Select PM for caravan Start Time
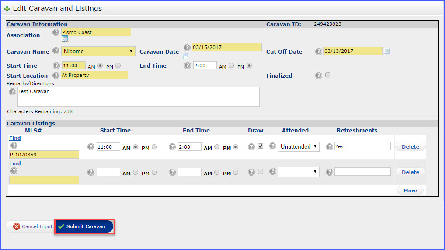Screen dimensions: 445x250 [118, 66]
